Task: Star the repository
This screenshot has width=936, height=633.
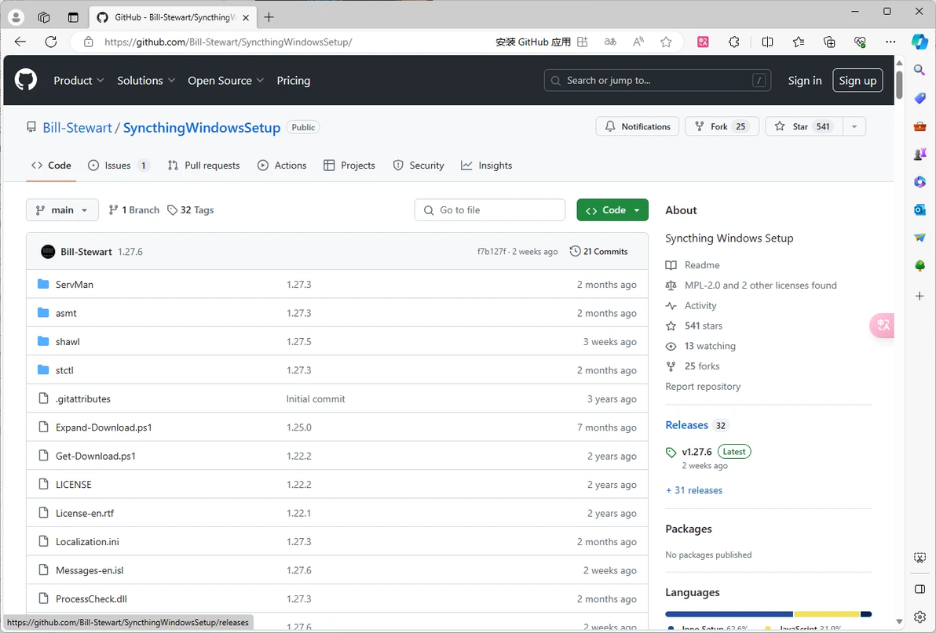Action: point(804,126)
